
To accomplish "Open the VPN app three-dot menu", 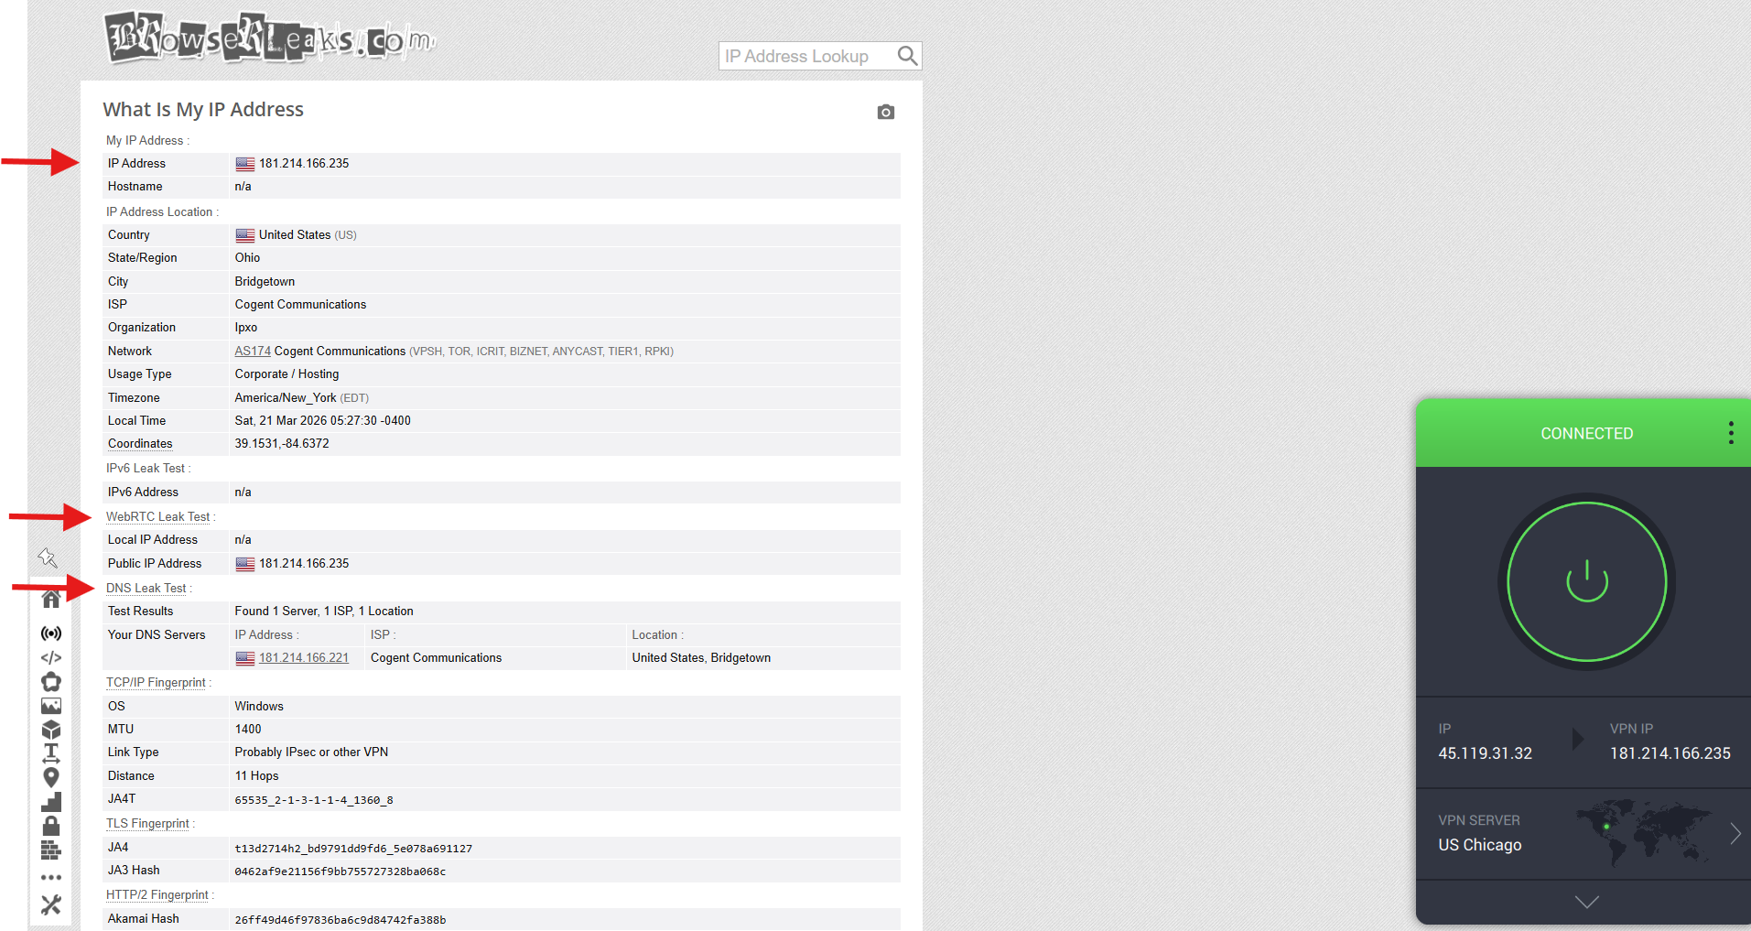I will (1731, 433).
